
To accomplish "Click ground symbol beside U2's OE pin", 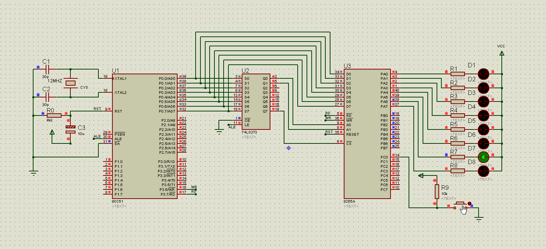I will (x=219, y=131).
